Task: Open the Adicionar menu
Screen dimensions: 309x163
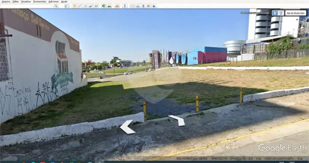Action: (x=53, y=1)
